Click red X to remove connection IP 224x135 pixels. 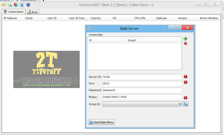[x=185, y=44]
